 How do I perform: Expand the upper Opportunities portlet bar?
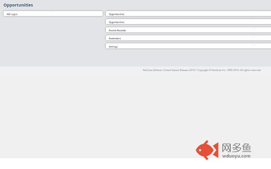(188, 14)
